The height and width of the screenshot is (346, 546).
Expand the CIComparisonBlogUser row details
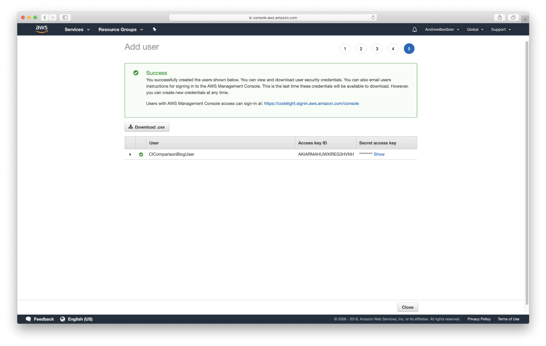click(x=130, y=154)
